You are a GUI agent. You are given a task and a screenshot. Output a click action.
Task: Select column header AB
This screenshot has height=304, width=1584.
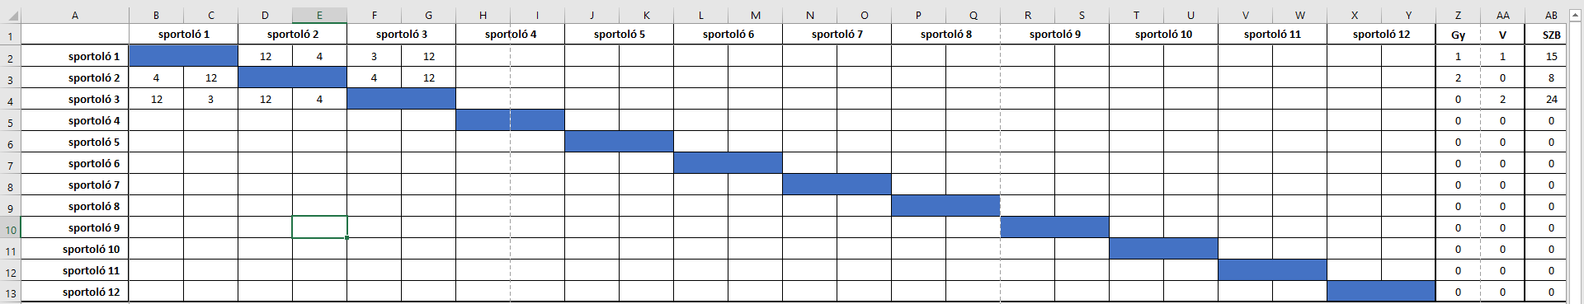click(x=1551, y=15)
